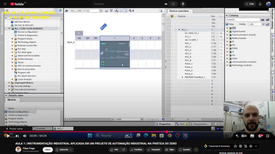Click the go to network view icon
This screenshot has height=154, width=275.
tap(67, 11)
